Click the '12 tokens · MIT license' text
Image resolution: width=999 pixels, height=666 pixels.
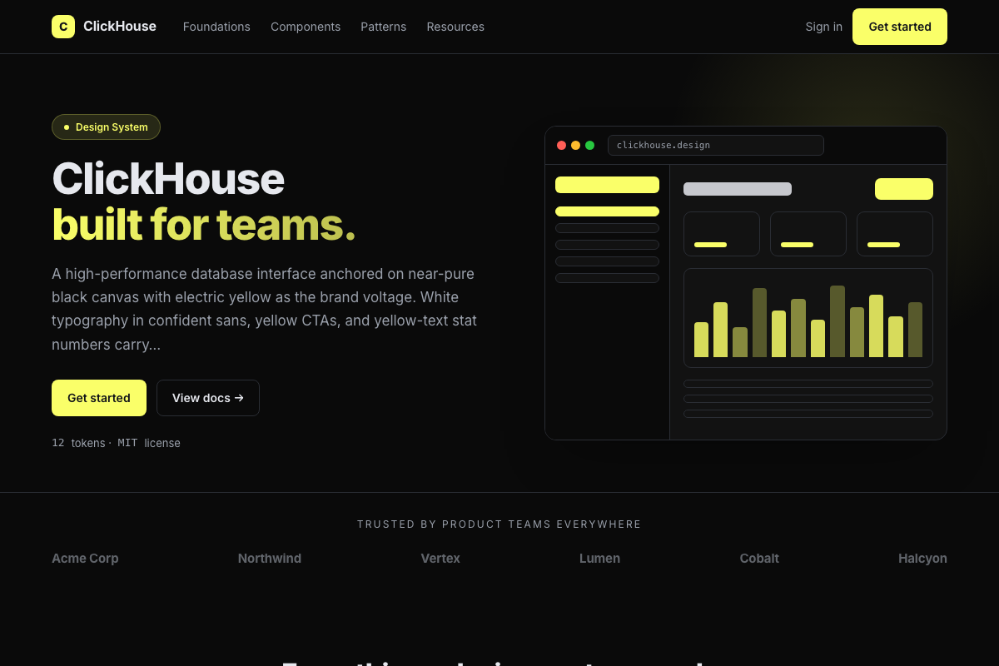pyautogui.click(x=116, y=443)
